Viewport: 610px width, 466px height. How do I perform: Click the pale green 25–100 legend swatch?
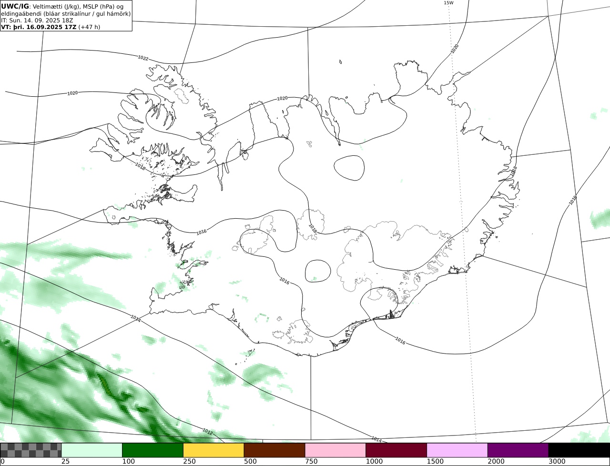(x=92, y=450)
